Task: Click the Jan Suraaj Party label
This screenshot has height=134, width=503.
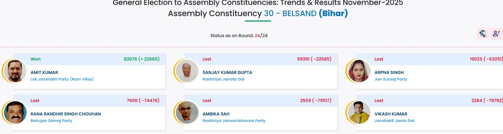Action: point(391,79)
